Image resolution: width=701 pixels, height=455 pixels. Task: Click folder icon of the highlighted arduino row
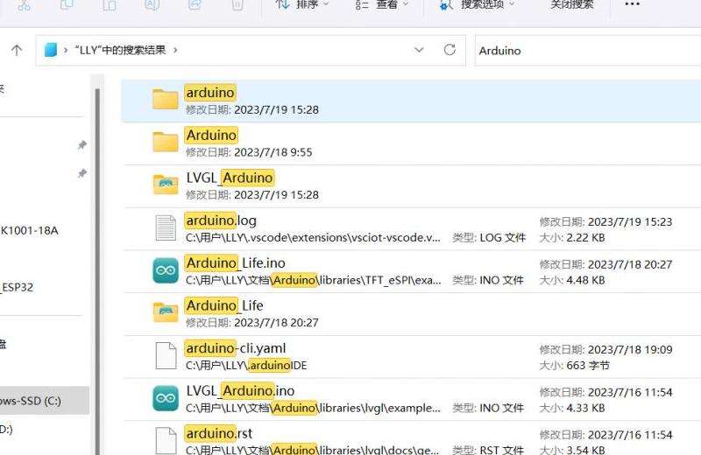coord(166,99)
